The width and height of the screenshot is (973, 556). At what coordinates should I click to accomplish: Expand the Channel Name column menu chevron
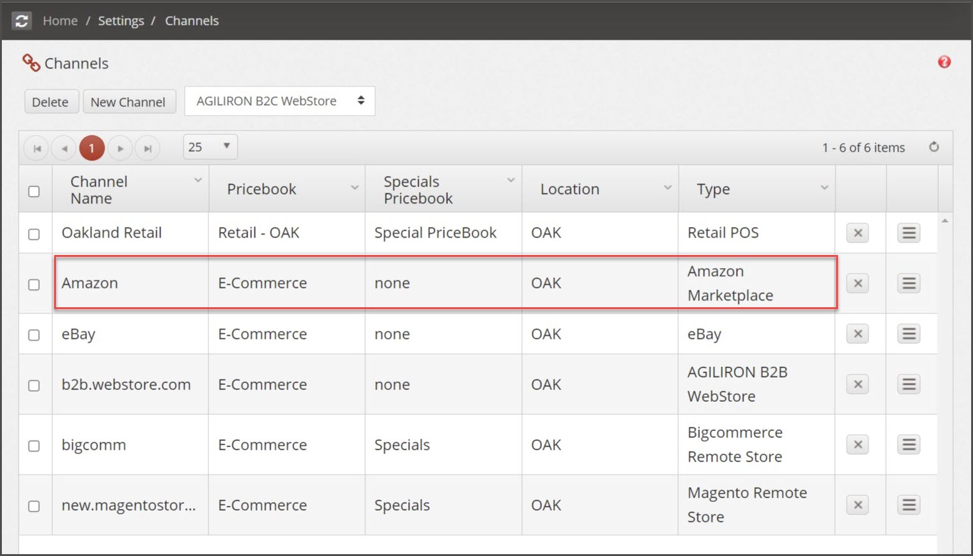198,180
